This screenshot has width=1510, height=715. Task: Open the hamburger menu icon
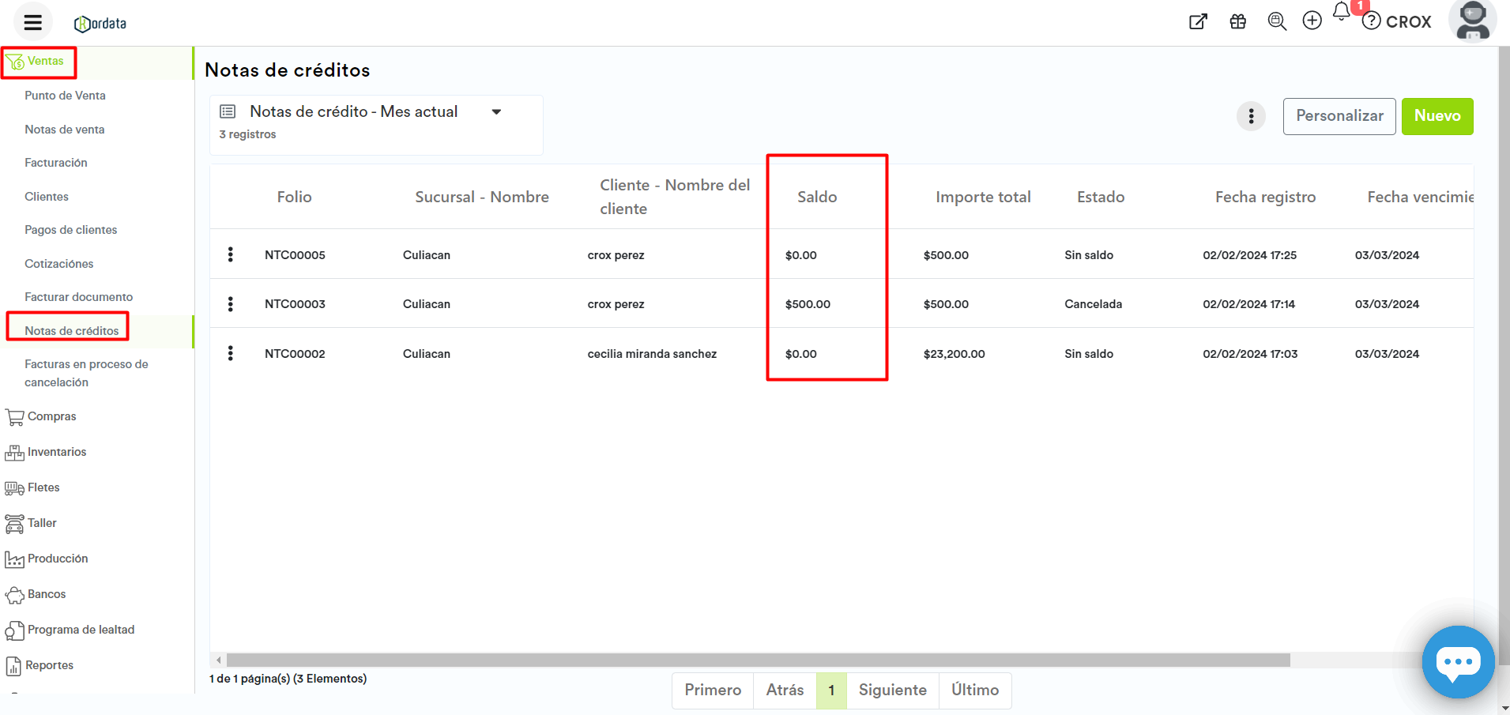coord(32,22)
